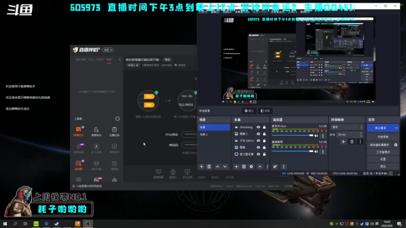Add a new scene in OBS scenes panel

coord(201,167)
